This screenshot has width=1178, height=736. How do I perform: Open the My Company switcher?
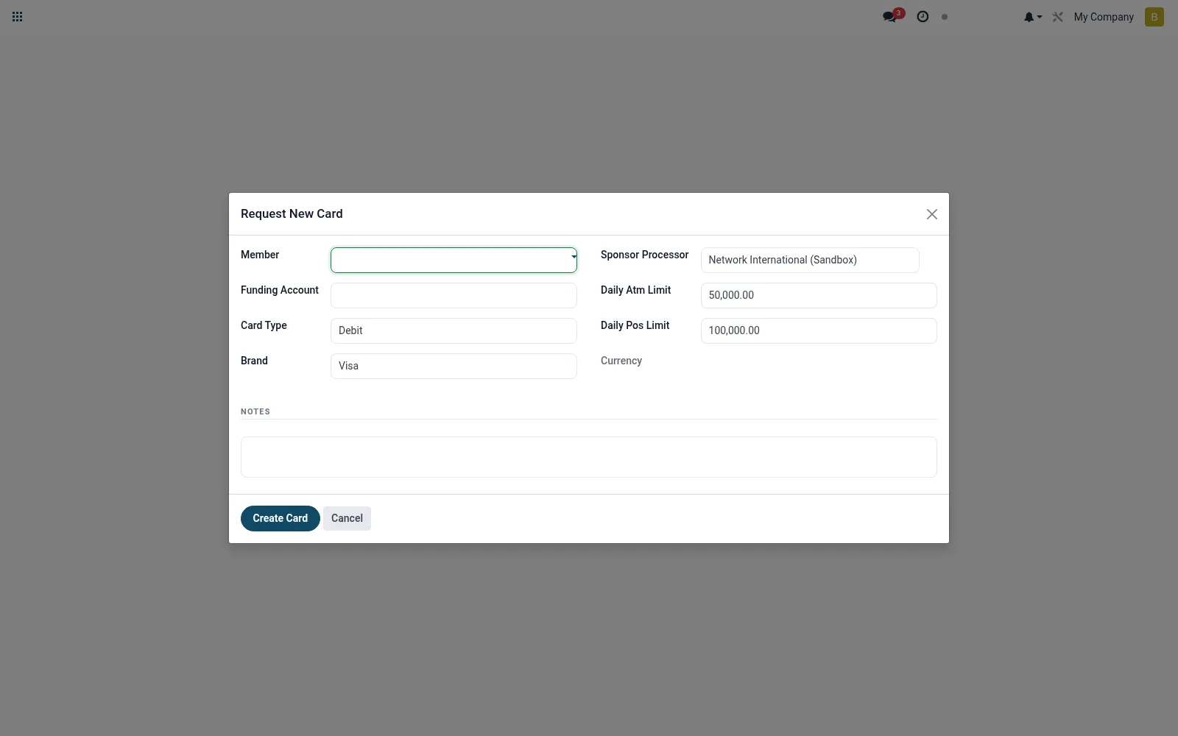1104,17
